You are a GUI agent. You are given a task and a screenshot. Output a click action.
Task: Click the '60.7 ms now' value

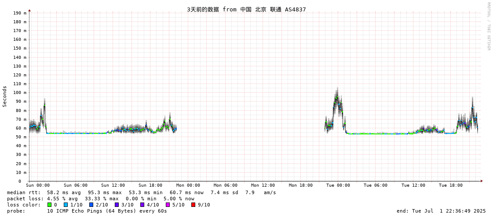[186, 192]
